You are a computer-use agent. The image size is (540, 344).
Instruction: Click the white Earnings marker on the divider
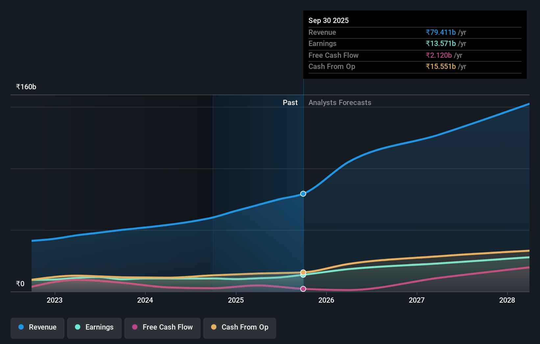point(303,274)
